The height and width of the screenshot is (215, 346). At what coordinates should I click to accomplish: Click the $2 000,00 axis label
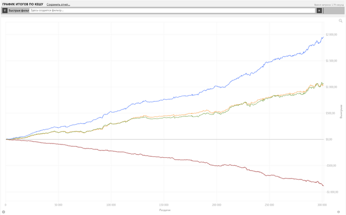(332, 35)
